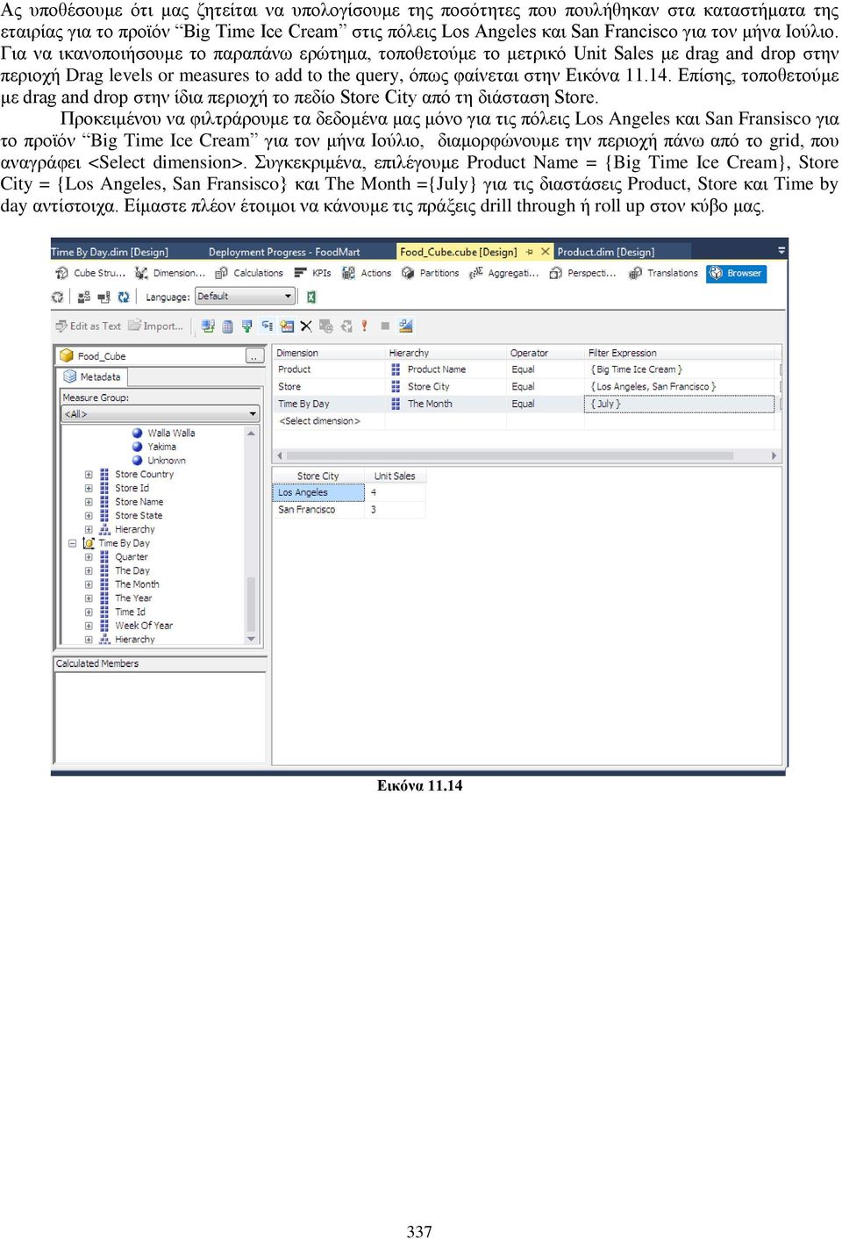This screenshot has height=1239, width=842.
Task: Switch to the KPIs tab
Action: (x=313, y=273)
